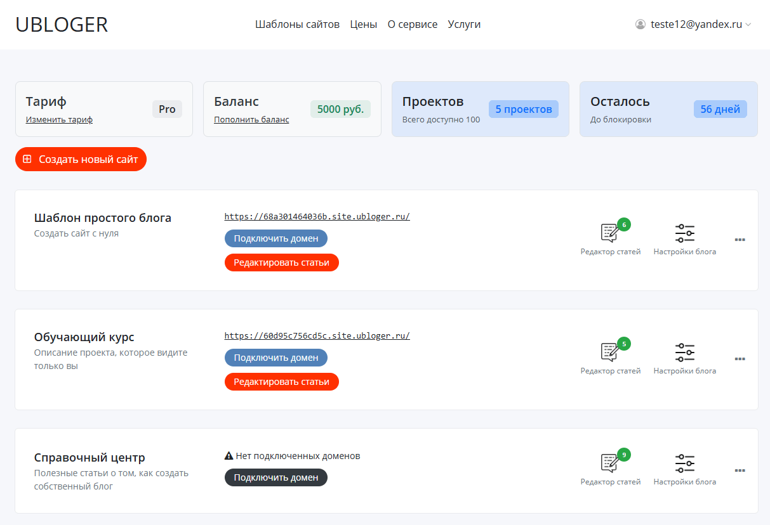The width and height of the screenshot is (770, 525).
Task: Open more options for Шаблон простого блога
Action: (740, 240)
